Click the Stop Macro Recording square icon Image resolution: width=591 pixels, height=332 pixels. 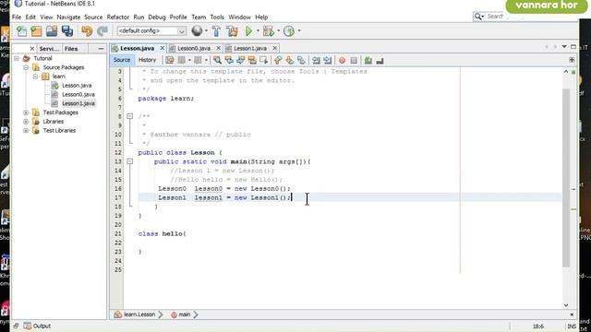(354, 60)
